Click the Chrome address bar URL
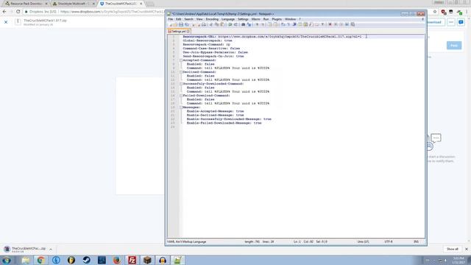471x265 pixels. [111, 12]
